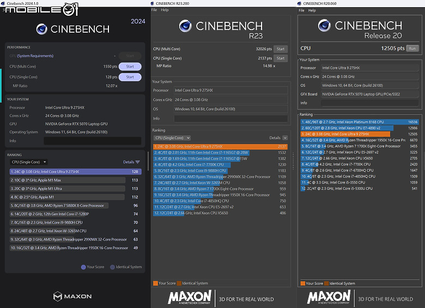425x308 pixels.
Task: Open ranking type dropdown in Cinebench 2024
Action: [28, 162]
